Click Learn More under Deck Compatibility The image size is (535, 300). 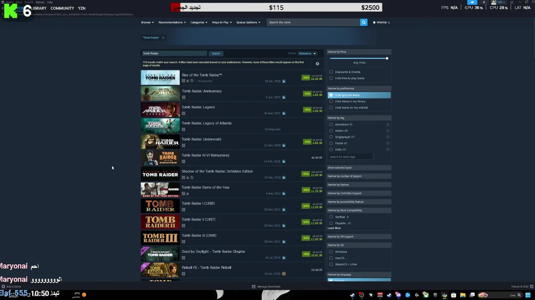[x=334, y=228]
